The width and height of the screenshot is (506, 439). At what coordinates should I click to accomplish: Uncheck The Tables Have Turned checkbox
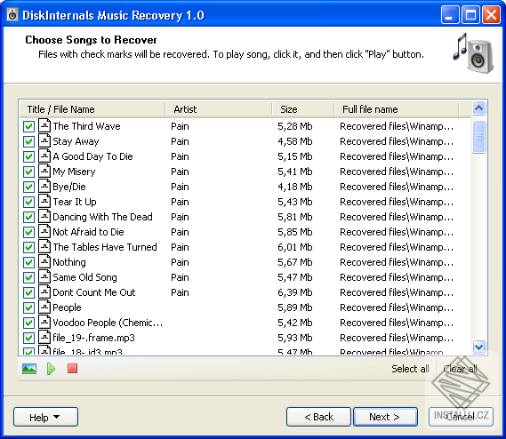[28, 248]
